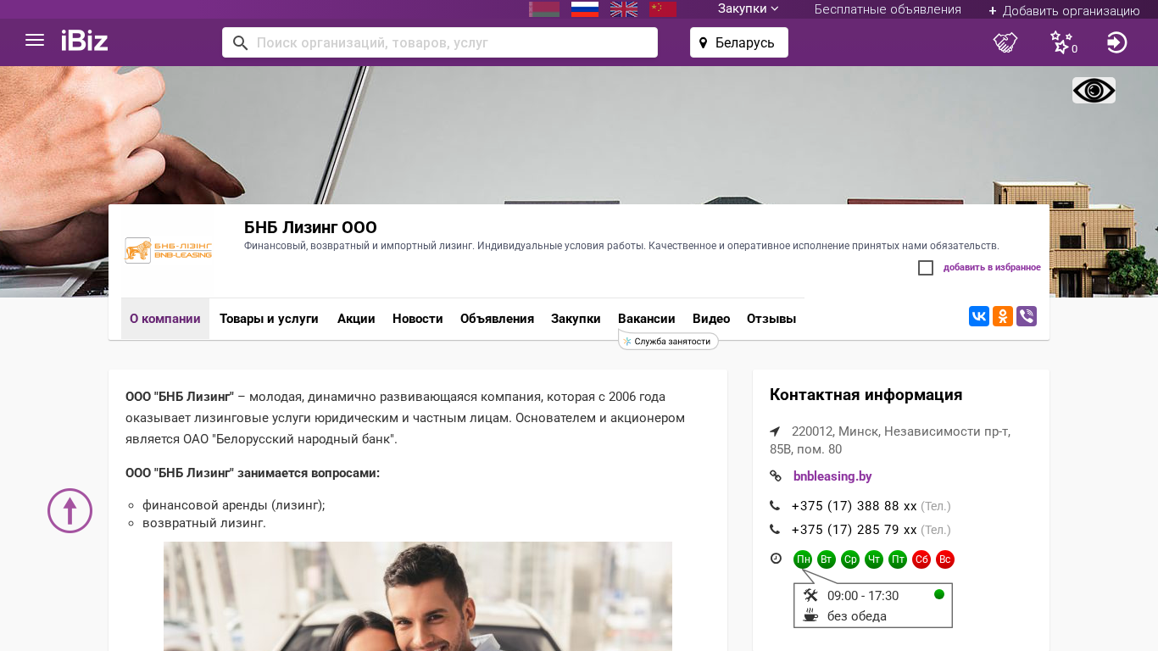The image size is (1158, 651).
Task: Check the 'добавить в избранное' checkbox
Action: (x=926, y=268)
